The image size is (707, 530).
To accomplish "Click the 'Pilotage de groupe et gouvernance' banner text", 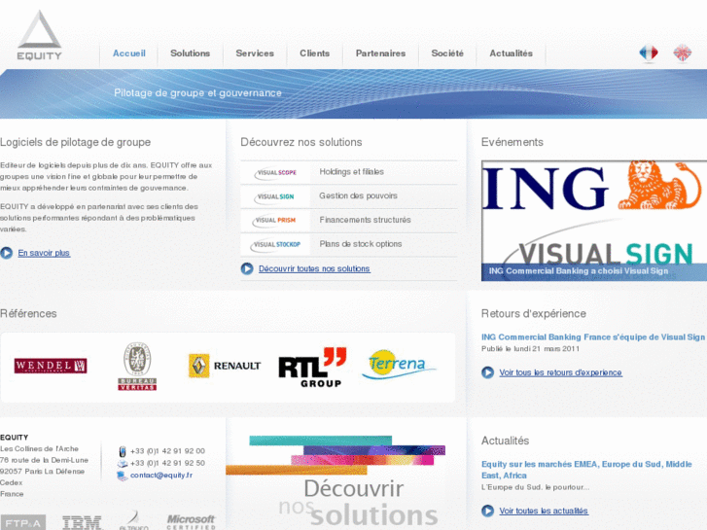I will point(197,93).
